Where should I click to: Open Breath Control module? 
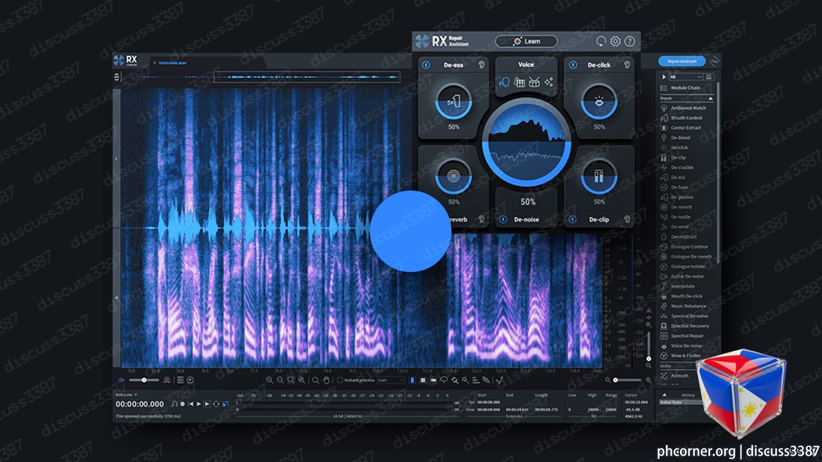coord(686,118)
